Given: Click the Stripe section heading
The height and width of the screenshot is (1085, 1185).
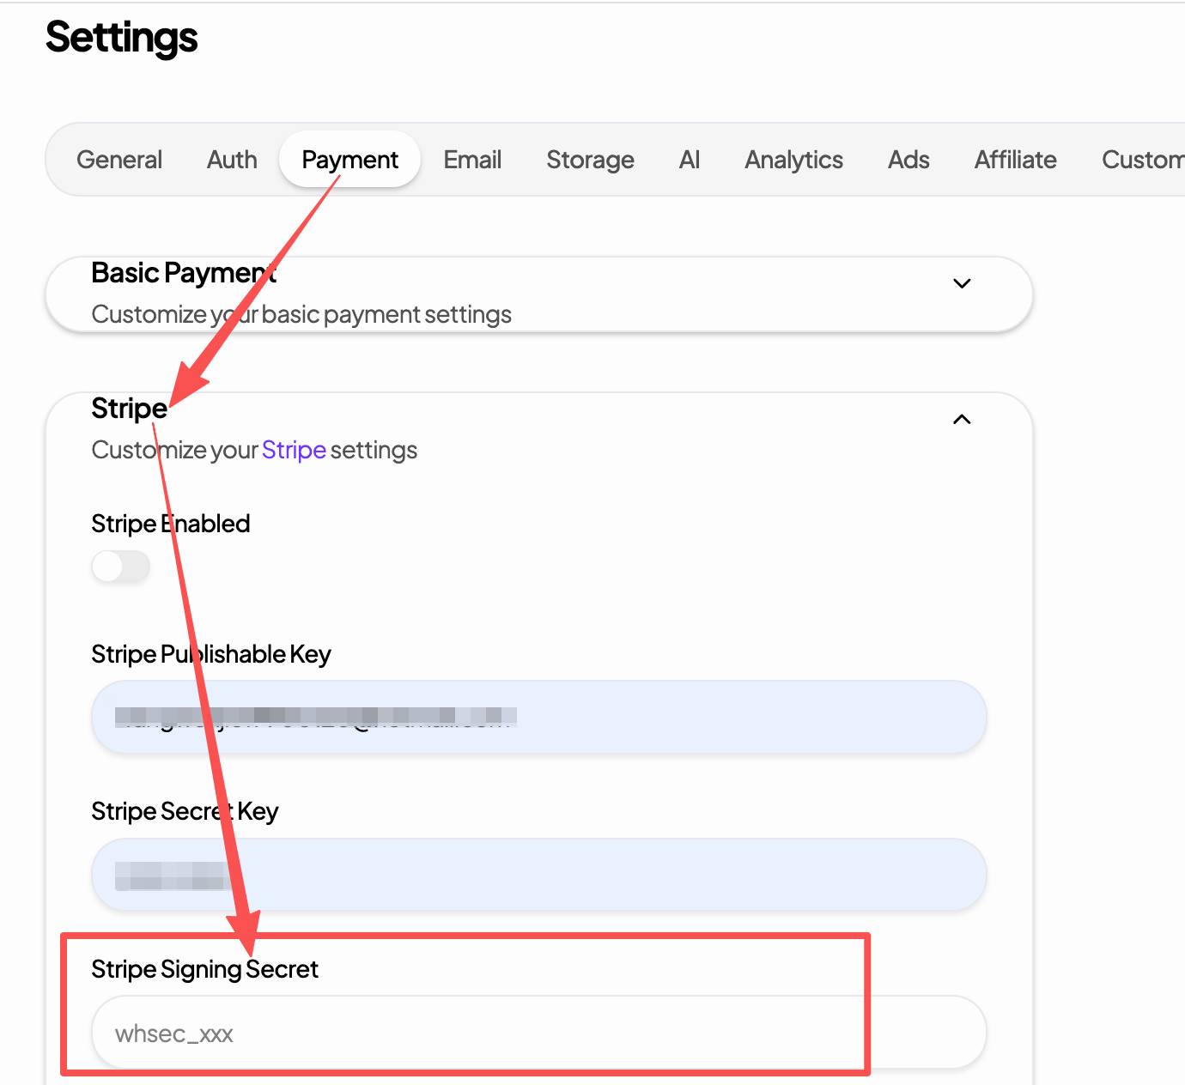Looking at the screenshot, I should pyautogui.click(x=129, y=409).
